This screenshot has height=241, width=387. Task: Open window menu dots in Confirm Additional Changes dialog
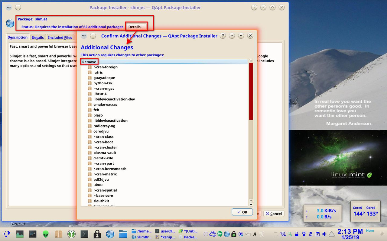pyautogui.click(x=84, y=36)
